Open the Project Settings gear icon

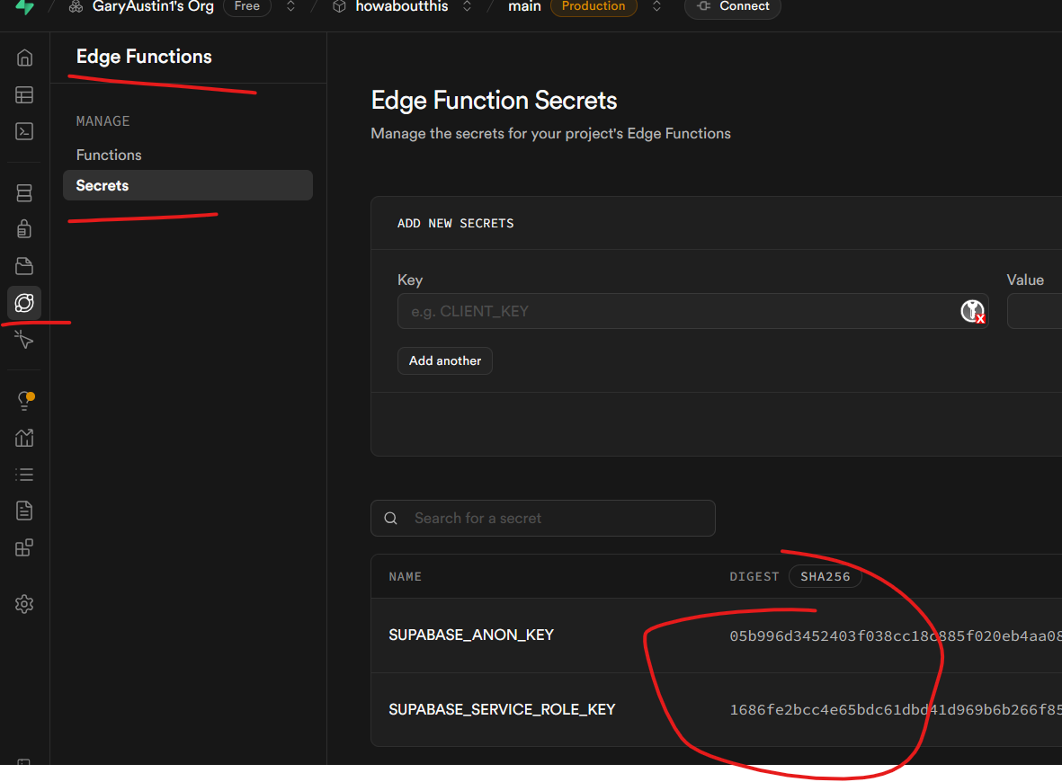(24, 604)
